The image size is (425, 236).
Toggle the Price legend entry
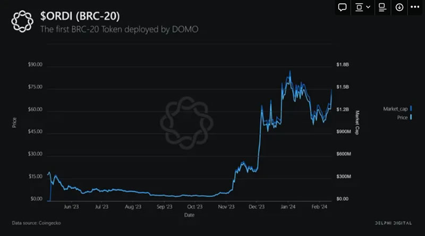(x=401, y=117)
